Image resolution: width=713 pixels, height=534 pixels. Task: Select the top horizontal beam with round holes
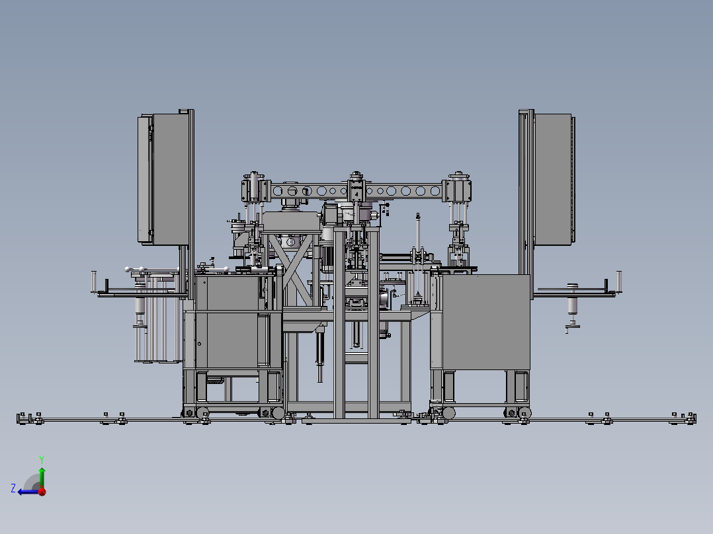tap(356, 191)
